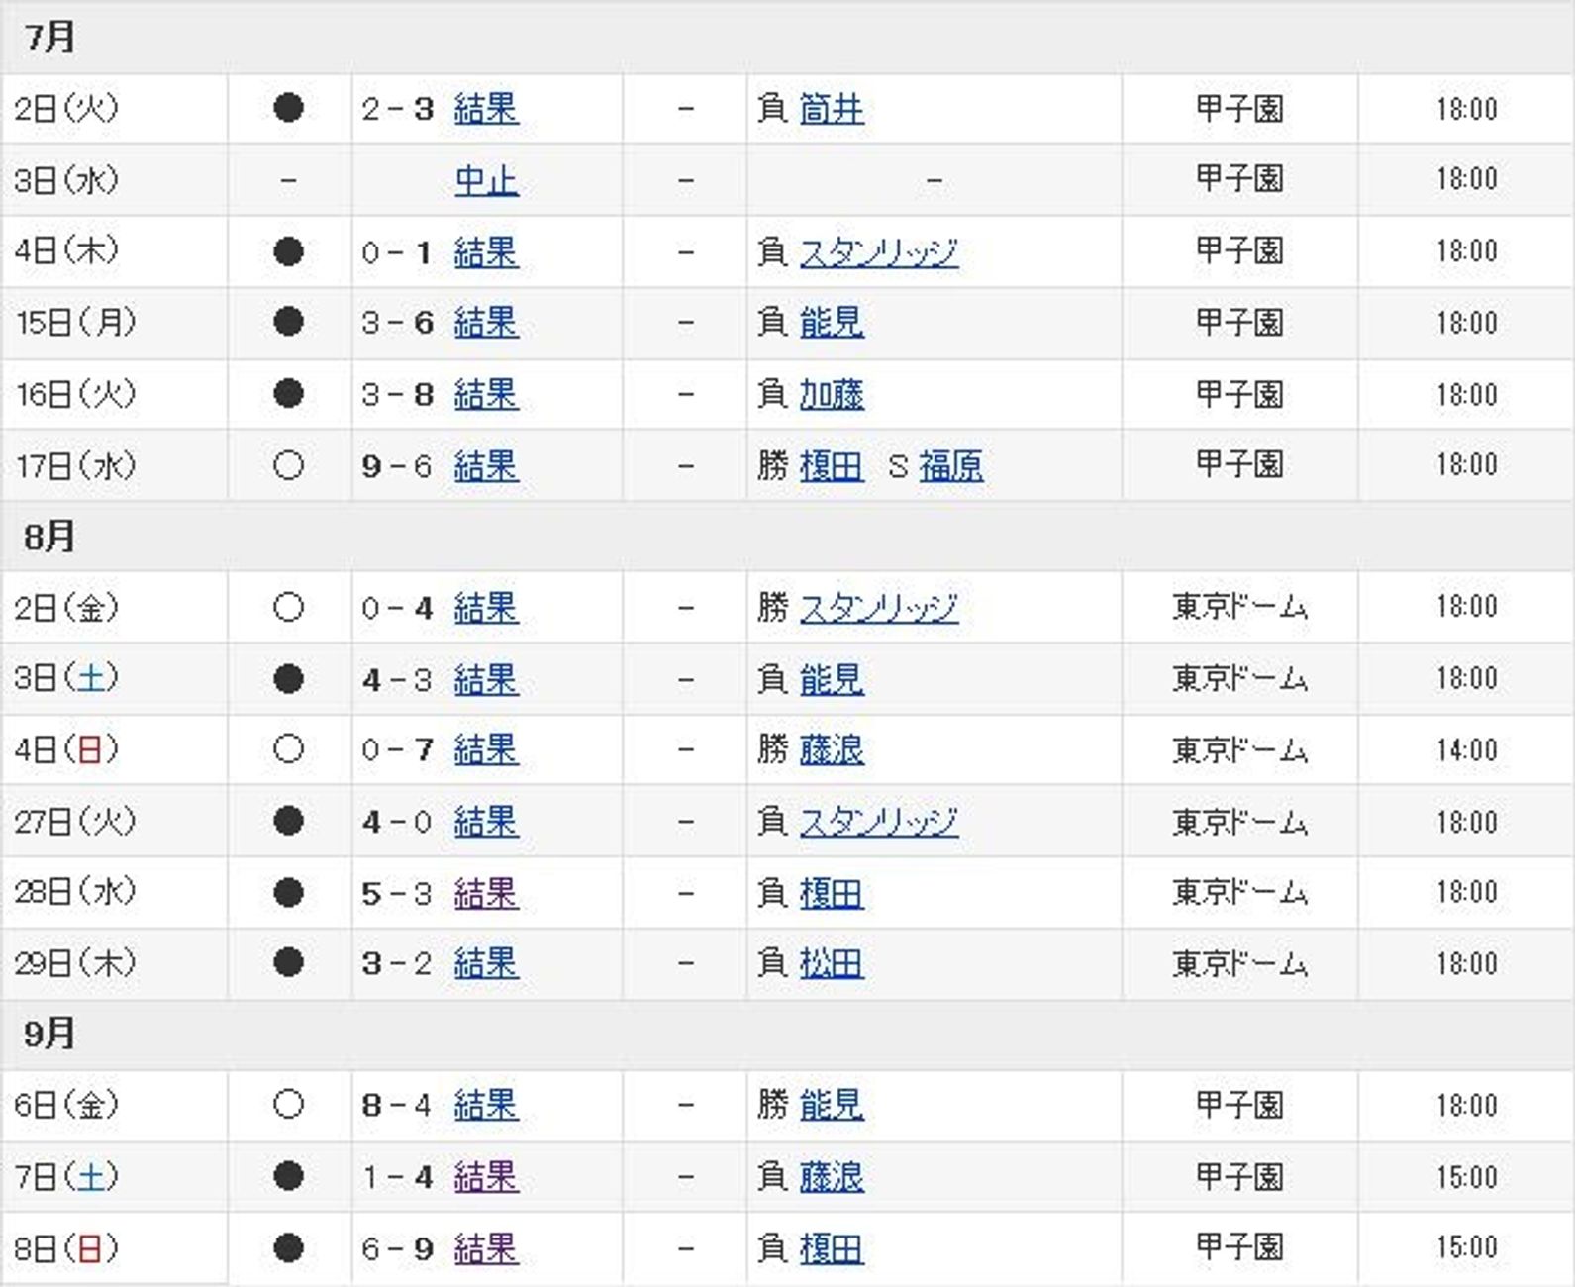The height and width of the screenshot is (1287, 1575).
Task: Open pitcher 能見 link on July 15
Action: click(x=832, y=323)
